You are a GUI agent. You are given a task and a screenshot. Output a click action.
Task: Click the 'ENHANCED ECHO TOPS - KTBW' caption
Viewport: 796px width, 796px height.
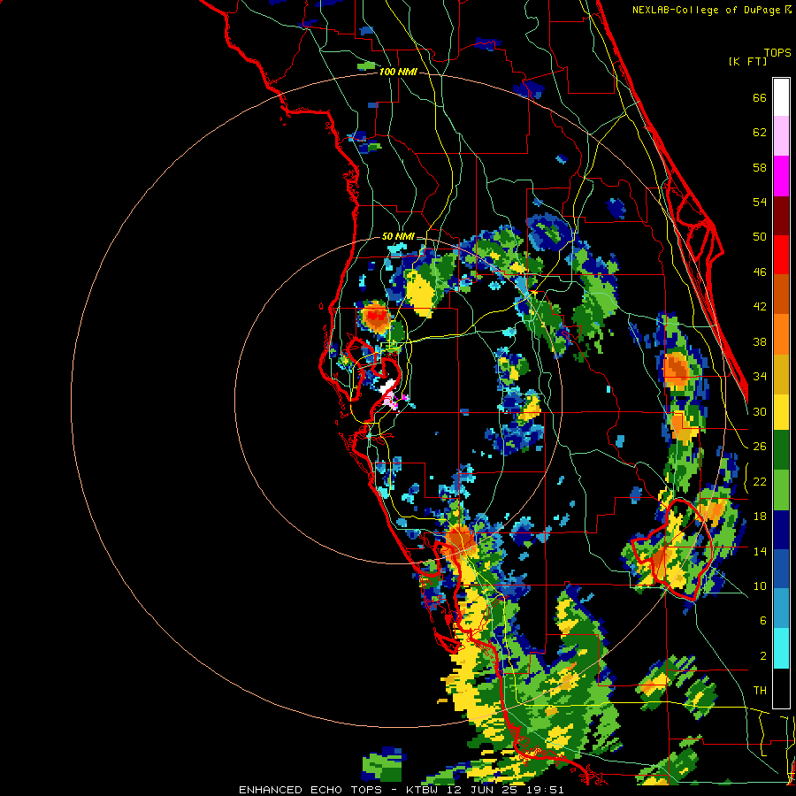tap(338, 790)
